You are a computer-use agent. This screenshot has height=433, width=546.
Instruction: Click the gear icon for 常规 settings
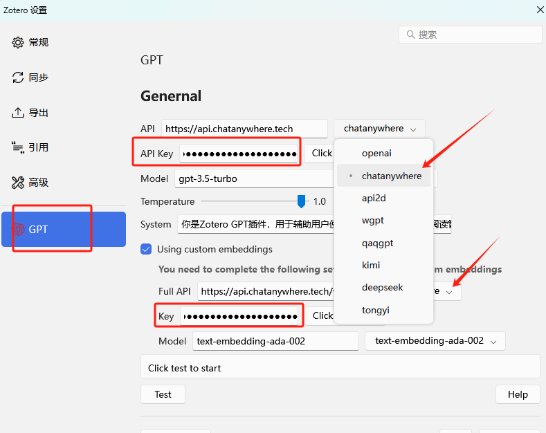(x=18, y=42)
